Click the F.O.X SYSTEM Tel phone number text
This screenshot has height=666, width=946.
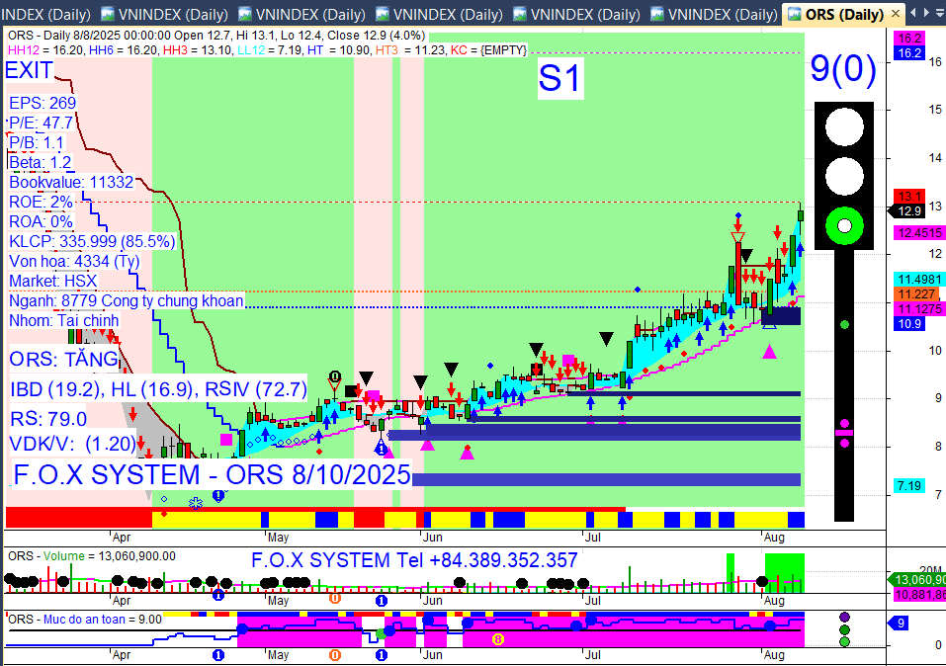[414, 560]
